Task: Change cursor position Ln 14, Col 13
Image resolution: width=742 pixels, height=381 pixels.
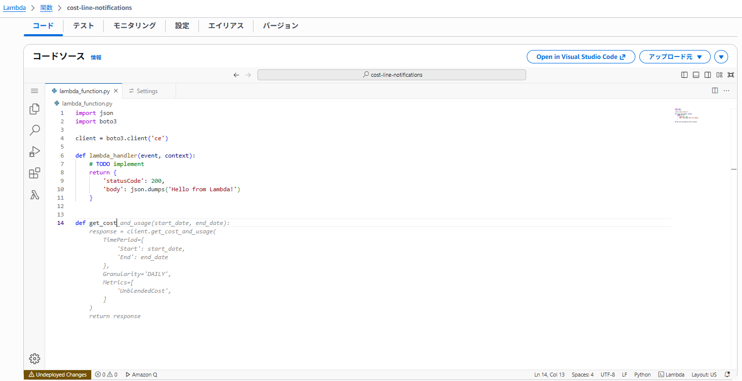Action: point(549,375)
